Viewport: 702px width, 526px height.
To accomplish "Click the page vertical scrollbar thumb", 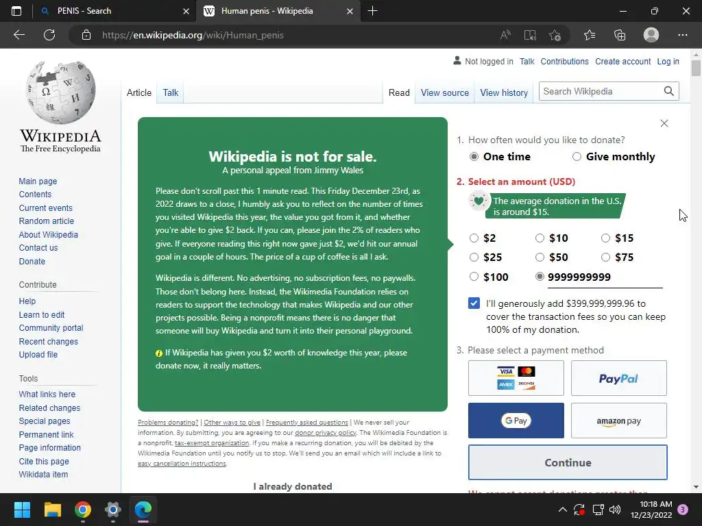I will (x=695, y=68).
